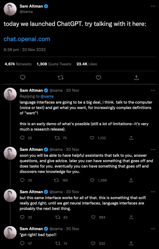The width and height of the screenshot is (159, 249).
Task: Like the reply with 1,102 likes
Action: [x=92, y=138]
